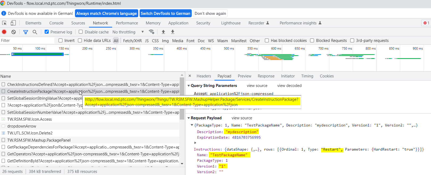431x175 pixels.
Task: Click inside the Filter text field
Action: pos(27,41)
